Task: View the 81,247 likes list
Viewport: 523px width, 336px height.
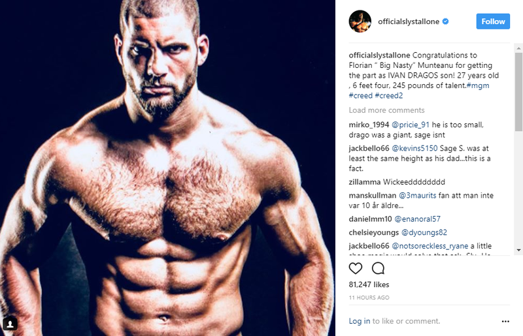Action: point(369,285)
